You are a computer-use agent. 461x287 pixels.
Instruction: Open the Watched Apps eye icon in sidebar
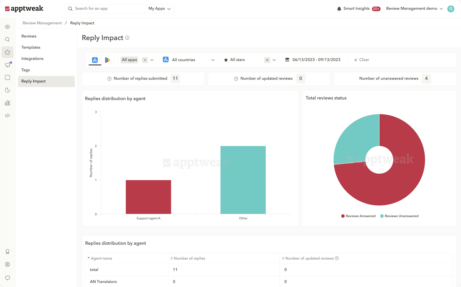pos(7,27)
